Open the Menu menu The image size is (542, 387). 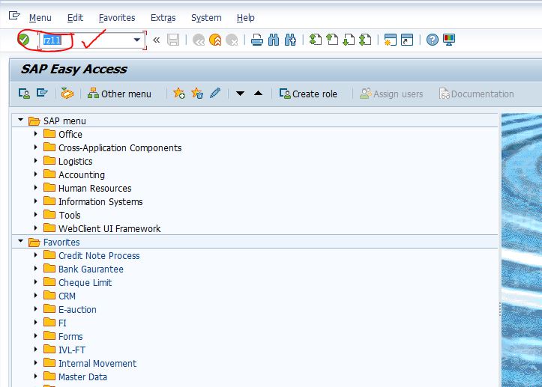(40, 18)
